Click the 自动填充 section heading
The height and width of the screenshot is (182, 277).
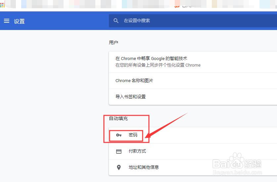[x=118, y=118]
